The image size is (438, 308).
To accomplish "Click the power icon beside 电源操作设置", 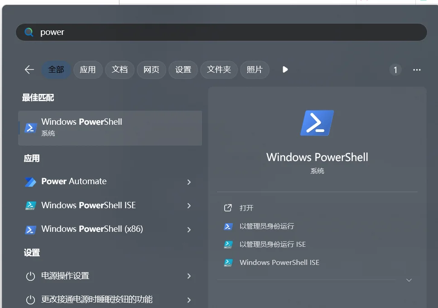I will (x=30, y=276).
